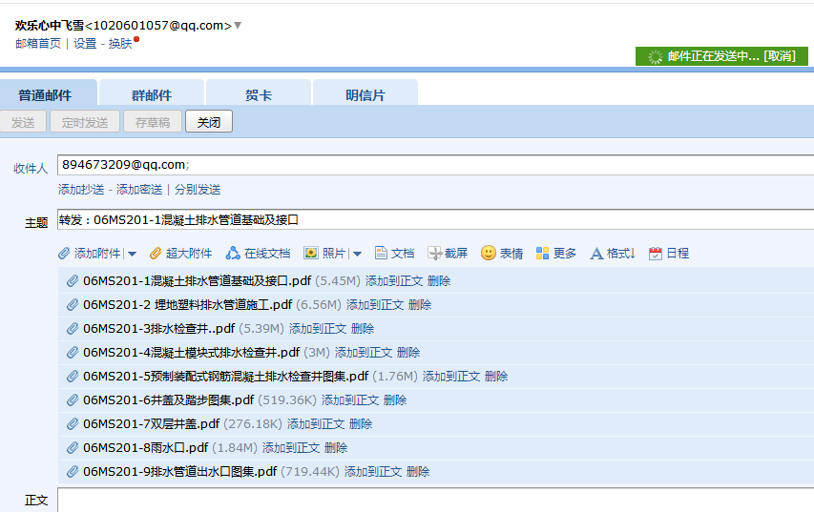Click the 发送 send button

point(23,122)
